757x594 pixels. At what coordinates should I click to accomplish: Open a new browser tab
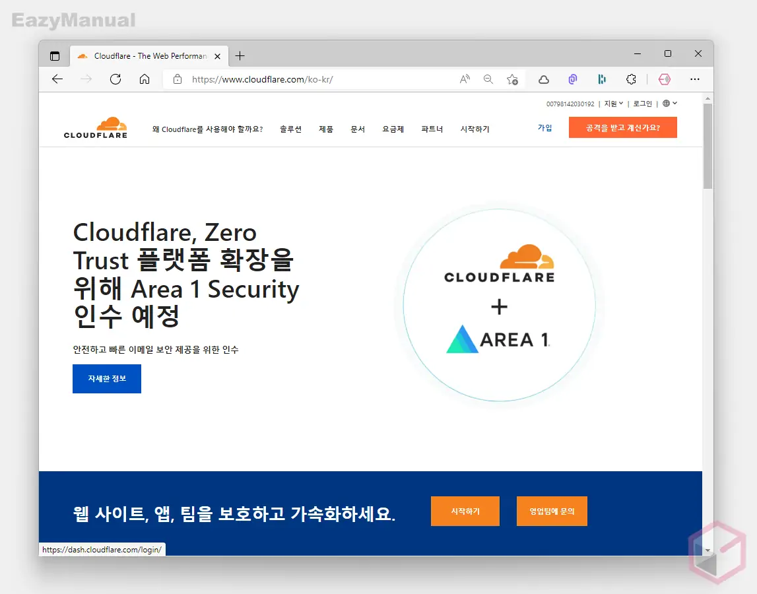240,56
